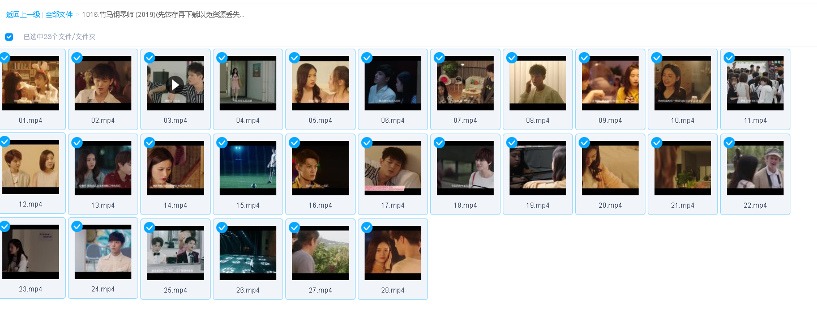Uncheck the checkmark on 12.mp4

5,141
